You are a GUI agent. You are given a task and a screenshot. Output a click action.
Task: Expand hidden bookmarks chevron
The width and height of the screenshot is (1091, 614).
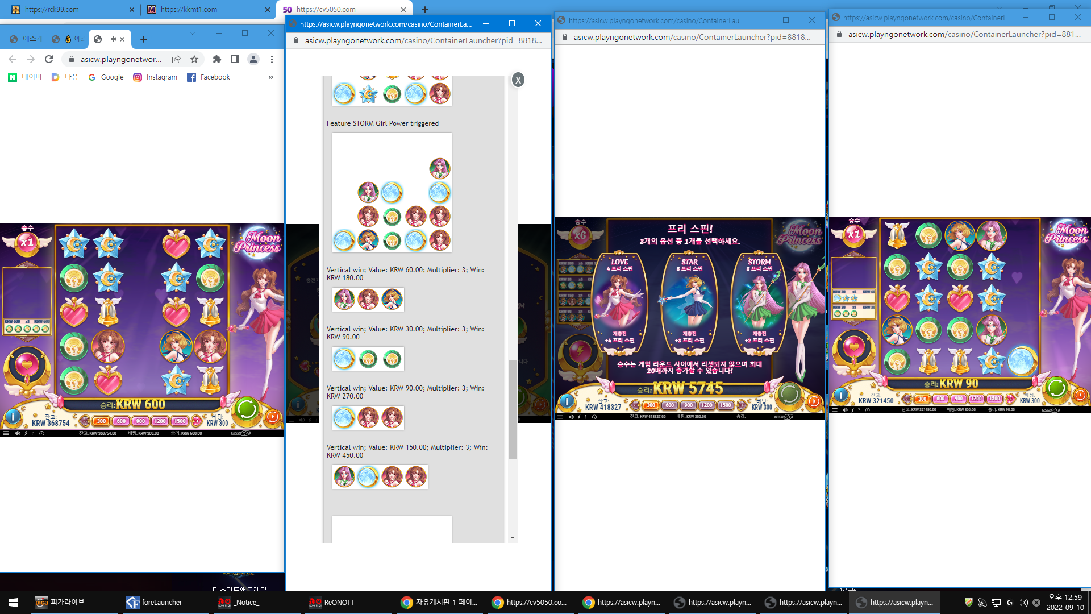point(271,77)
